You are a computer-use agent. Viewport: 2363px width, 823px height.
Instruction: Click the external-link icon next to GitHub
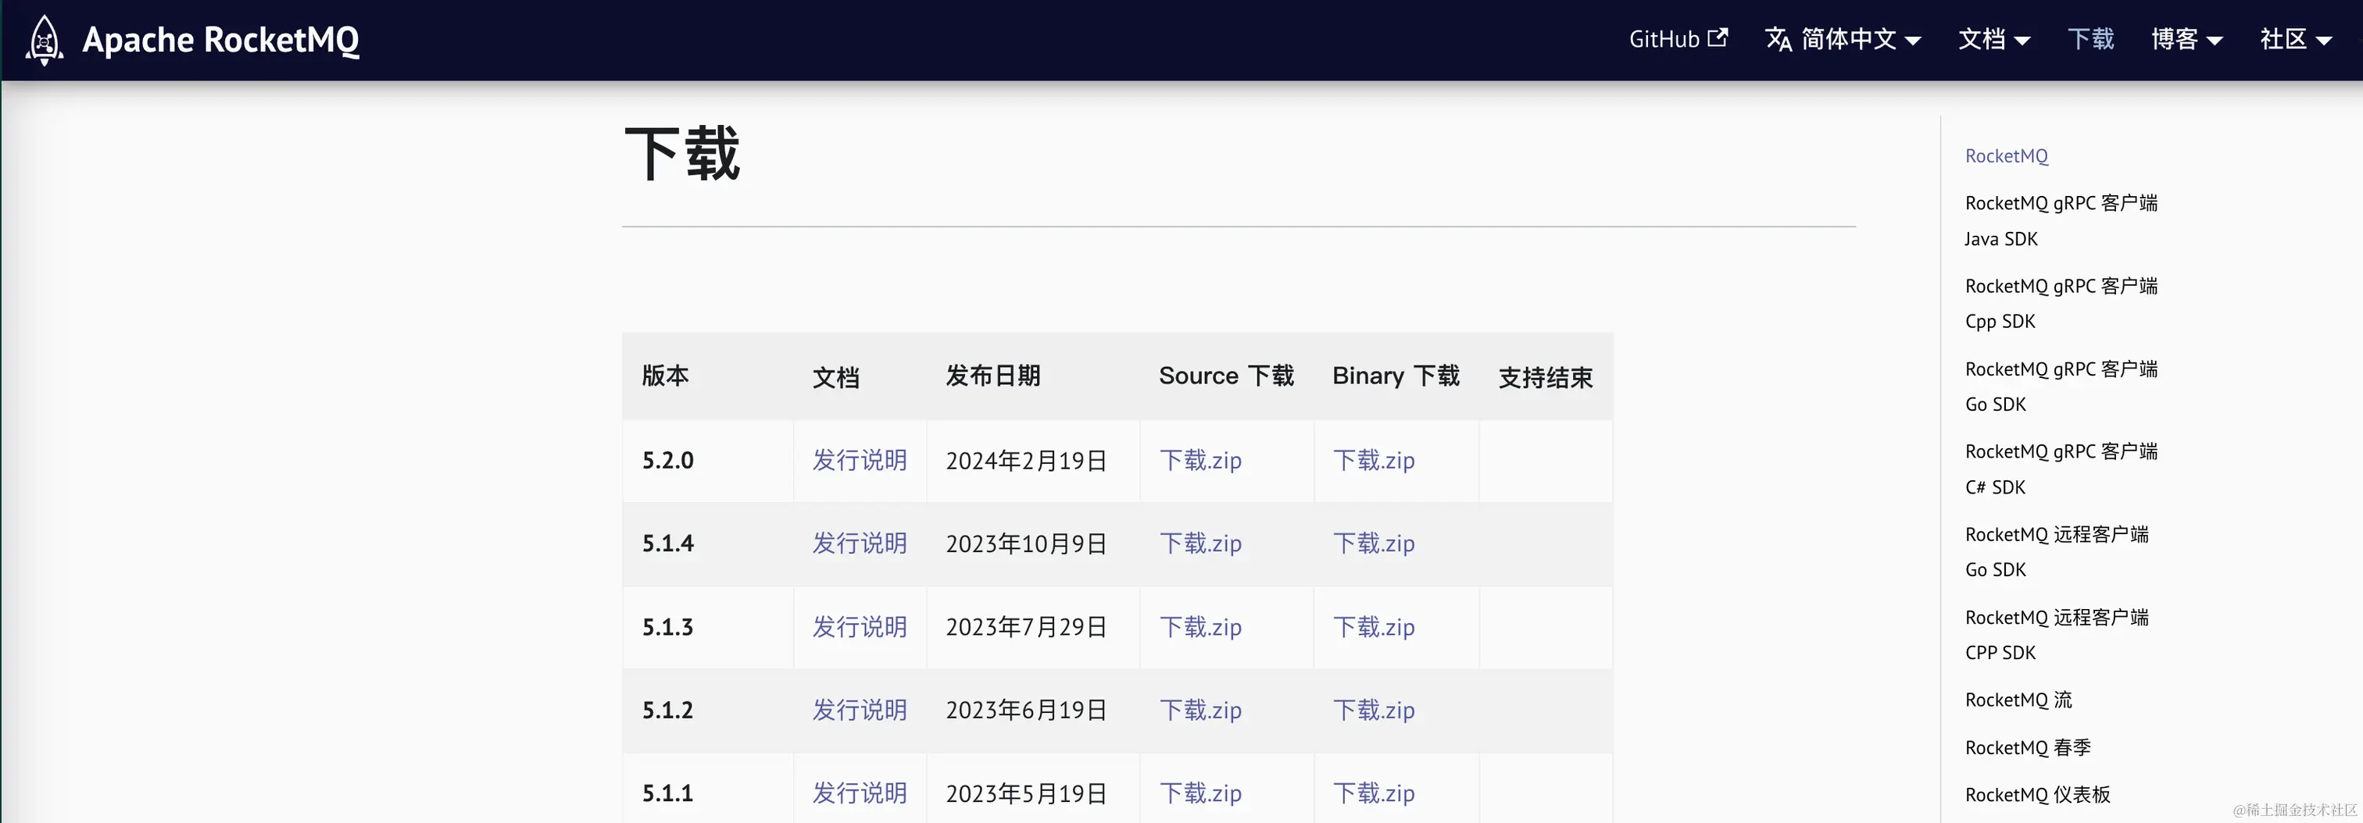(x=1718, y=37)
